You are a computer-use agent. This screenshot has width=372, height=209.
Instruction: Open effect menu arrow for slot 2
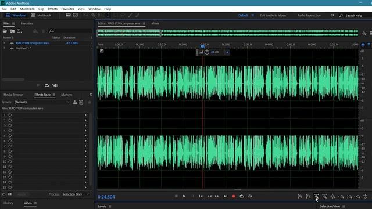click(85, 120)
